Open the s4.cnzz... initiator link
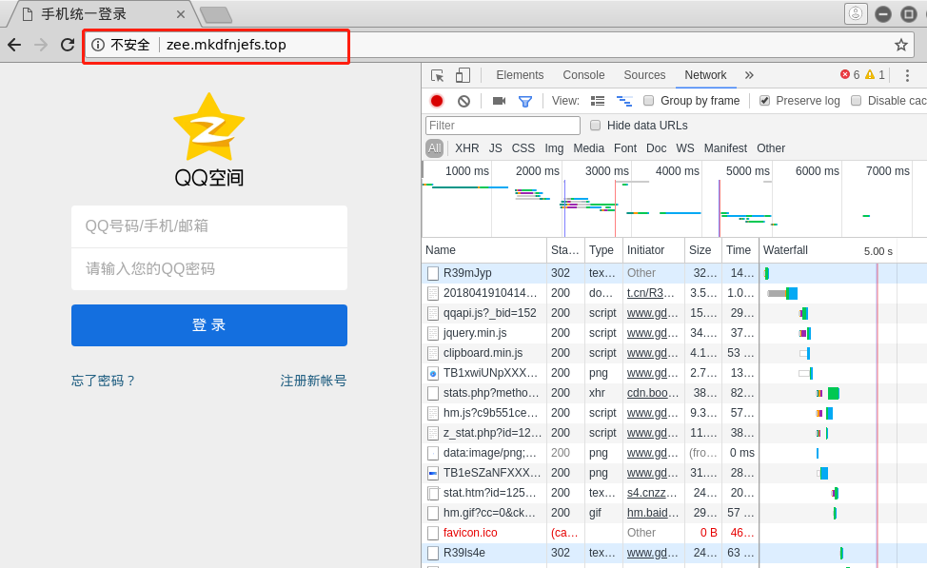The height and width of the screenshot is (568, 927). (x=653, y=493)
